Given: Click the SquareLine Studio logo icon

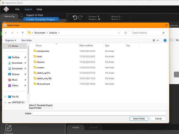Looking at the screenshot, I should coord(7,9).
